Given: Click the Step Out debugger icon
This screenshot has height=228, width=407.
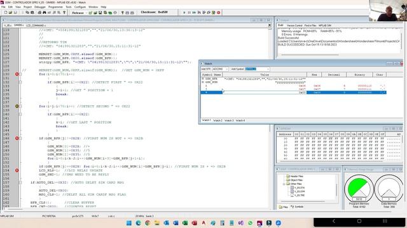Looking at the screenshot, I should pos(209,13).
